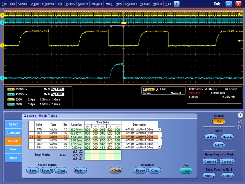
Task: Jump to next mark with Next arrow
Action: coord(228,137)
